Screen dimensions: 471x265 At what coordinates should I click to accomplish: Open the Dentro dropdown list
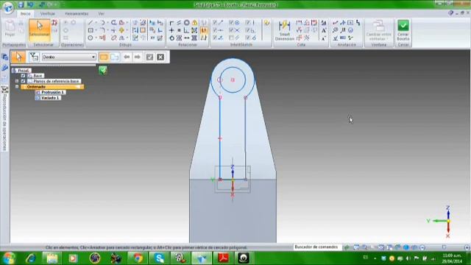pos(93,57)
